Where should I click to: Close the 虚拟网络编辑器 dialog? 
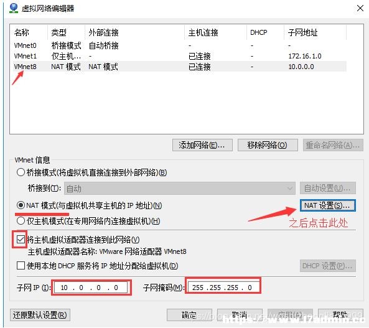tap(360, 8)
